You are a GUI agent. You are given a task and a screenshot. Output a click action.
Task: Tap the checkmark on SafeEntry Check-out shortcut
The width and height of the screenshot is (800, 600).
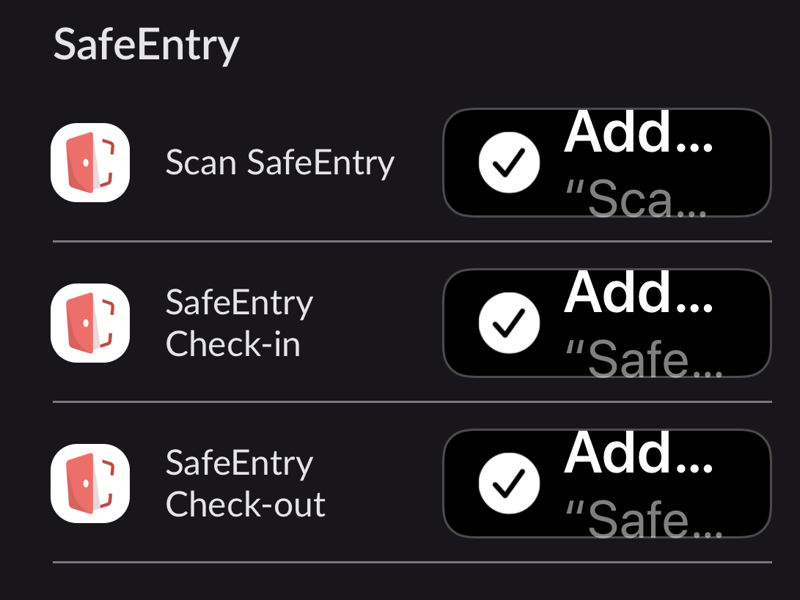point(509,484)
